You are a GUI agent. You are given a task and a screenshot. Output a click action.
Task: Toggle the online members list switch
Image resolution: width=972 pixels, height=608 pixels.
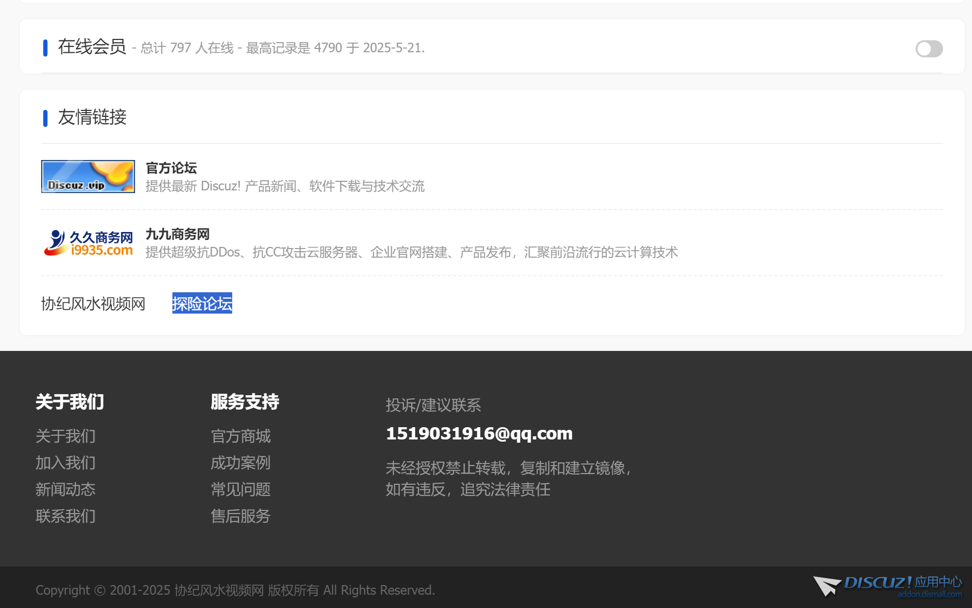(x=929, y=49)
